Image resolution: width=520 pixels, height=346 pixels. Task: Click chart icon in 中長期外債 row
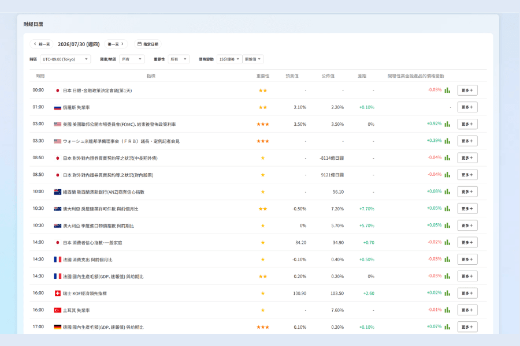click(x=447, y=157)
